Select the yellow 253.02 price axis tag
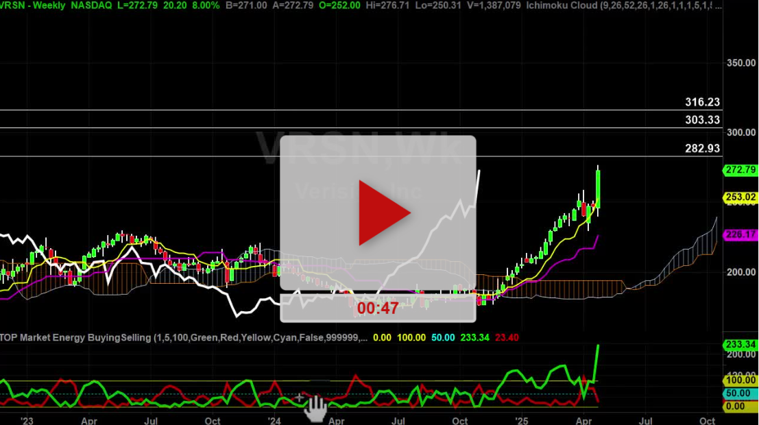759x425 pixels. tap(740, 197)
